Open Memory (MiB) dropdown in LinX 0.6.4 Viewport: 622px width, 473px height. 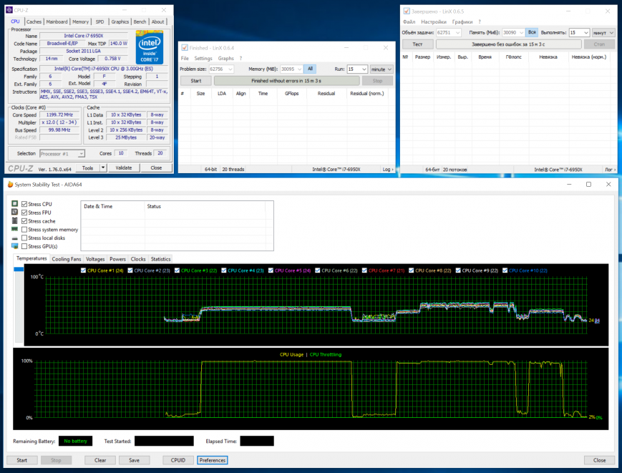click(x=299, y=69)
